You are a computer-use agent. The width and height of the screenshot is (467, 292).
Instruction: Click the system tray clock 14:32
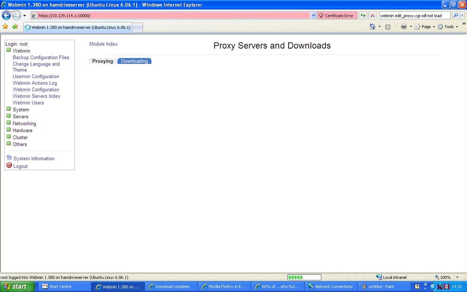click(457, 287)
